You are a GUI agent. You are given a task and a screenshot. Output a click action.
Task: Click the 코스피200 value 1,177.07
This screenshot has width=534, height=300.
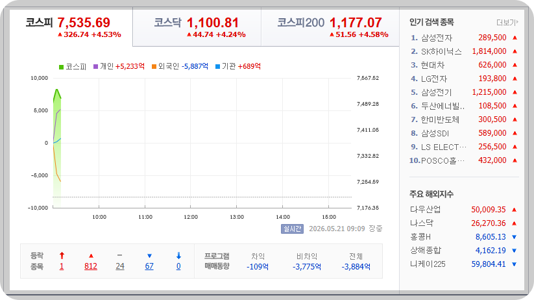pos(355,23)
